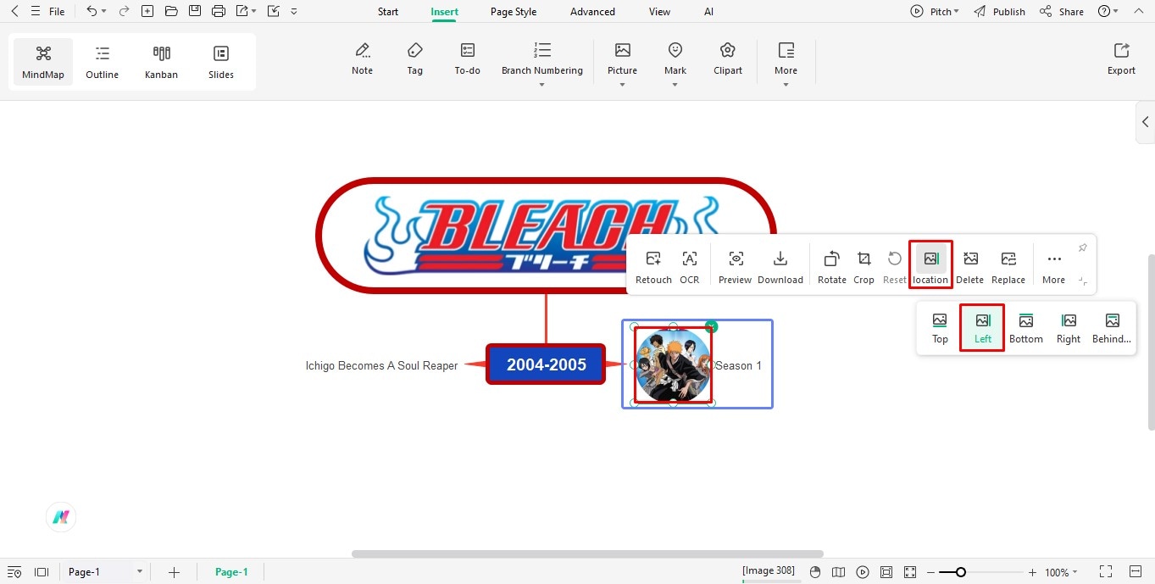Expand the right side panel chevron
Viewport: 1155px width, 584px height.
pyautogui.click(x=1145, y=122)
